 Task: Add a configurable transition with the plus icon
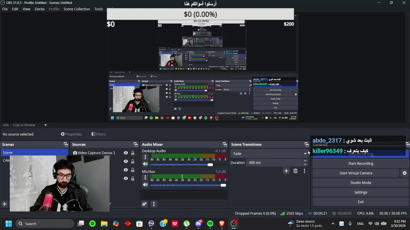[x=286, y=171]
